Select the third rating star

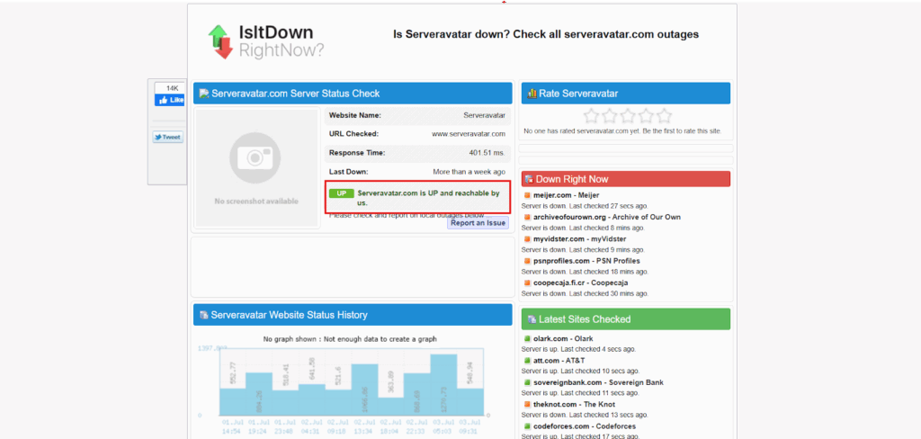(628, 115)
